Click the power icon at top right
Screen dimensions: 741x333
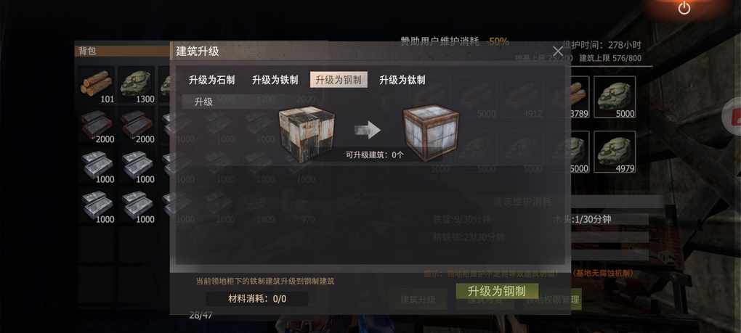tap(684, 9)
